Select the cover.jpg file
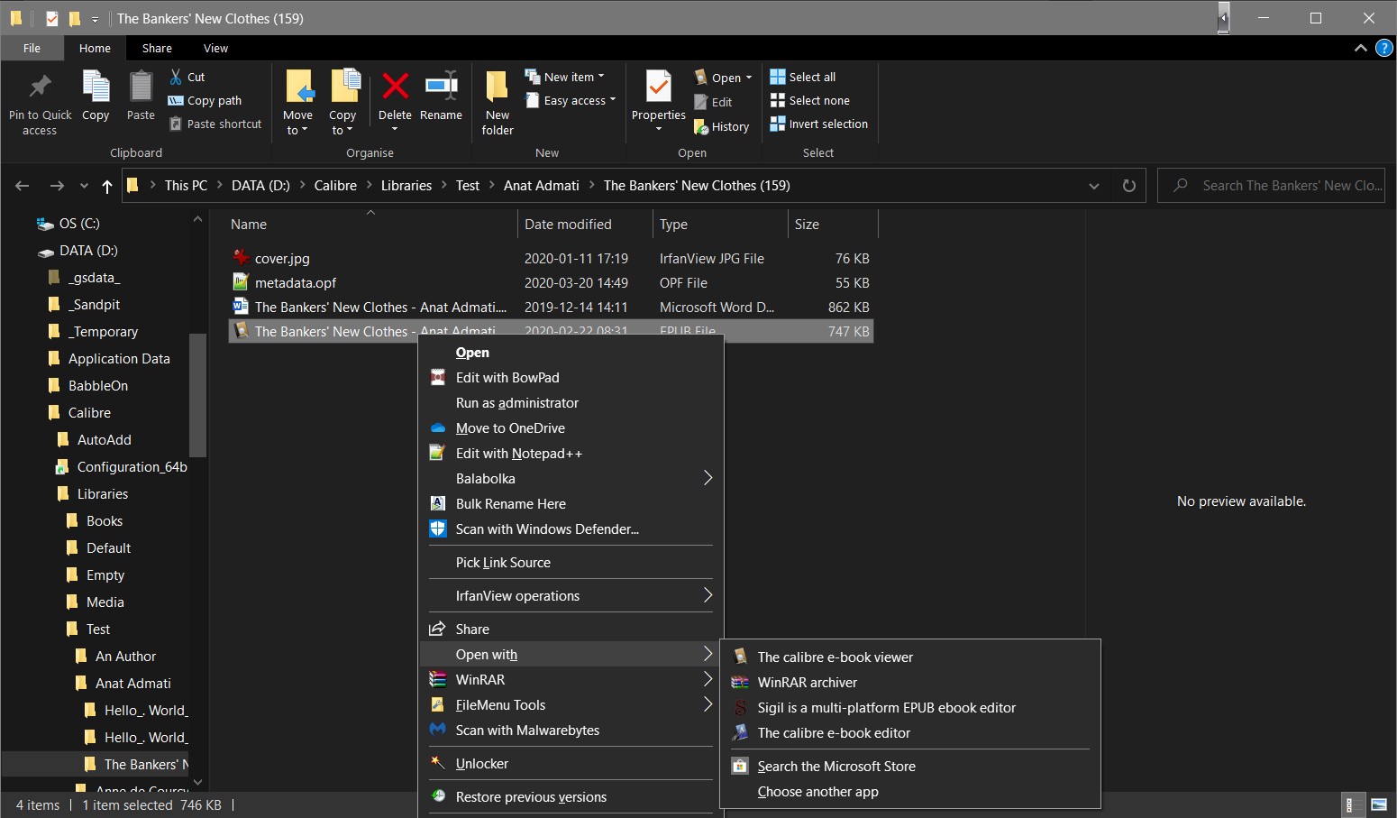This screenshot has width=1397, height=818. click(282, 259)
